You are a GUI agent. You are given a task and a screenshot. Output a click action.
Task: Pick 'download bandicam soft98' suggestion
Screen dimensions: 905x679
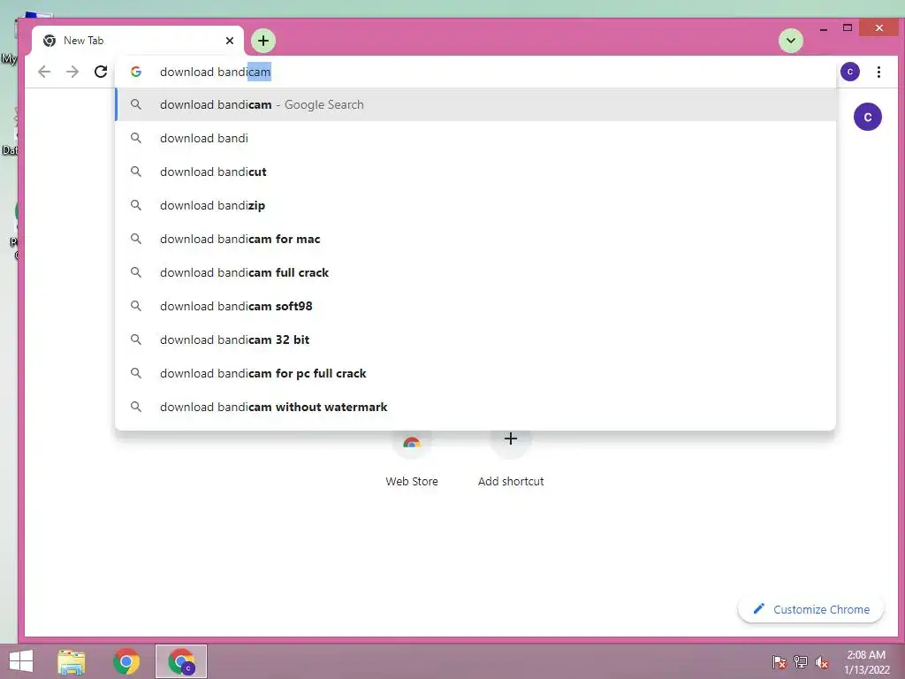(475, 305)
